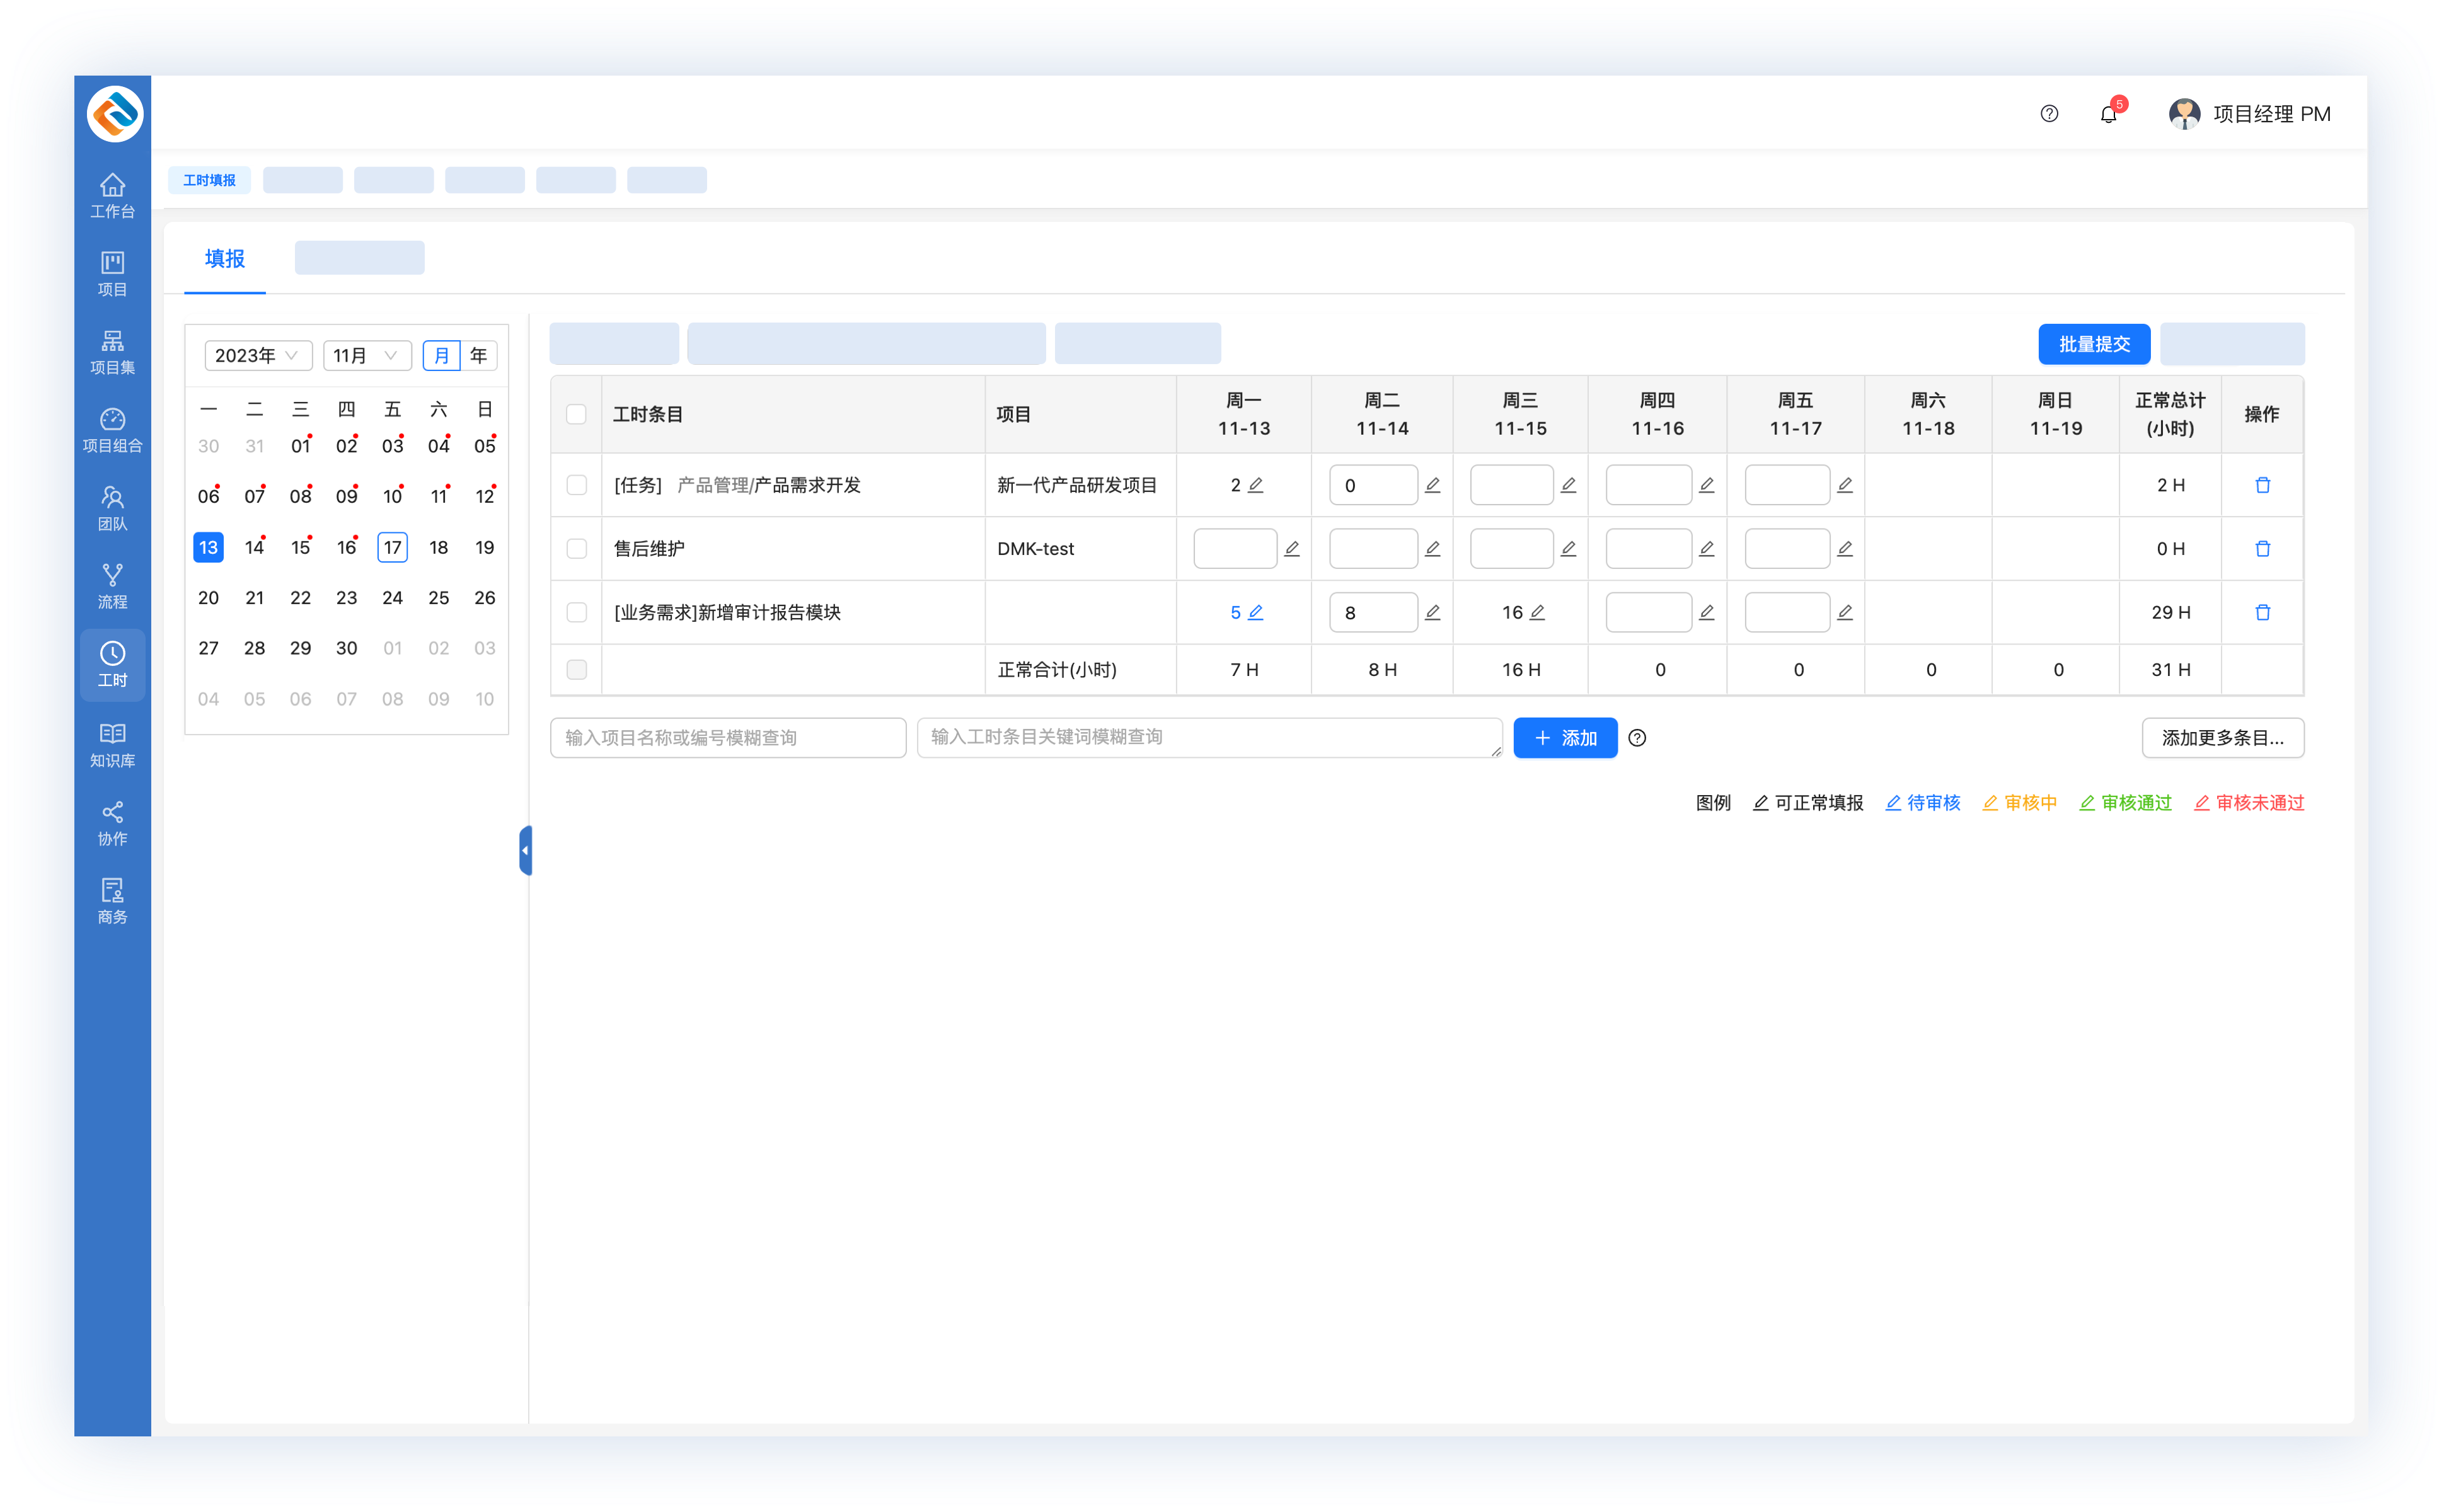2444x1512 pixels.
Task: Switch to the 填报 tab
Action: pyautogui.click(x=224, y=259)
